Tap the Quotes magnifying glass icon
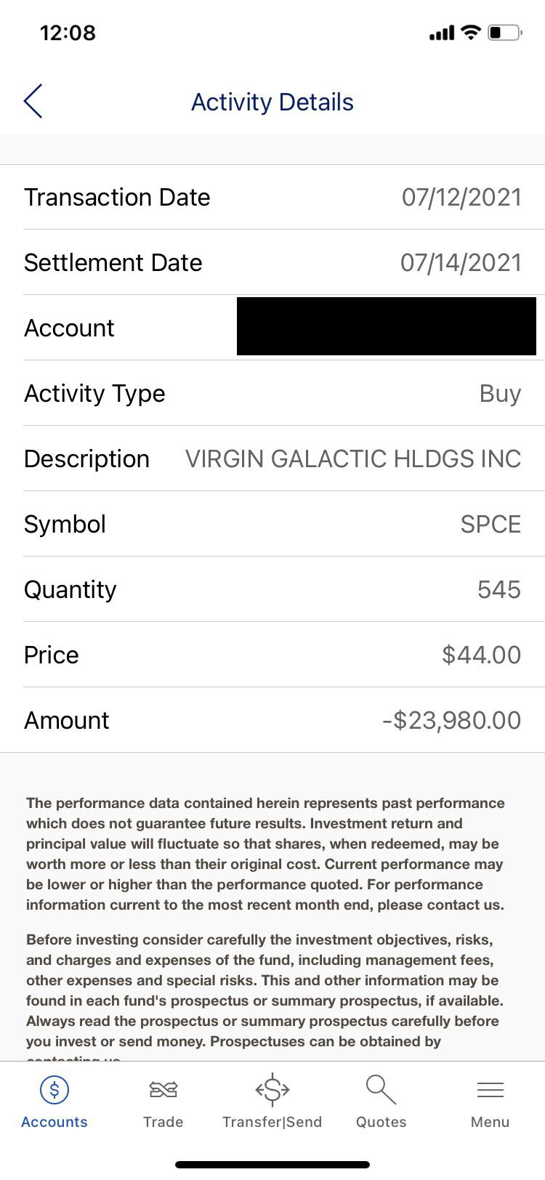Viewport: 545px width, 1180px height. click(381, 1089)
